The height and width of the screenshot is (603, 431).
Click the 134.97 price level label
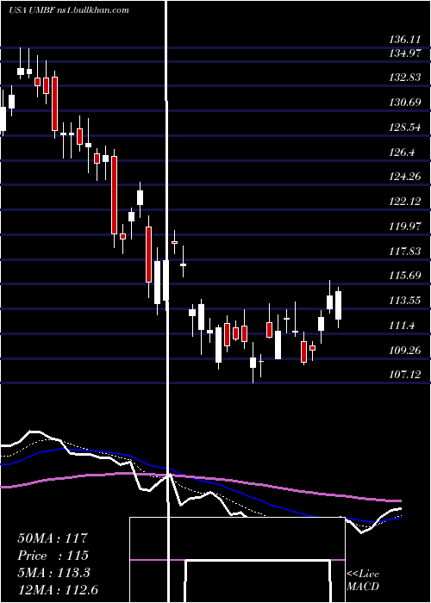click(x=405, y=53)
